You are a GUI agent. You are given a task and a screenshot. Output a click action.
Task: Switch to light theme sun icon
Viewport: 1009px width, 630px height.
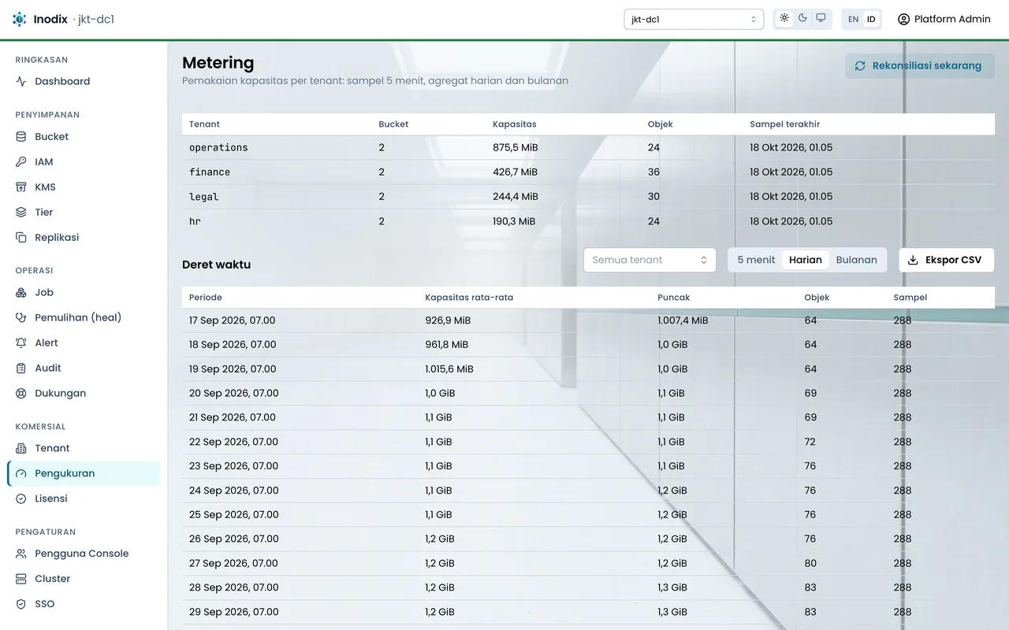tap(784, 18)
